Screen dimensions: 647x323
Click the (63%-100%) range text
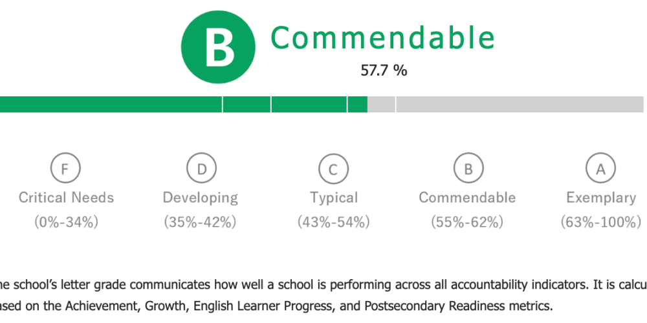point(601,222)
